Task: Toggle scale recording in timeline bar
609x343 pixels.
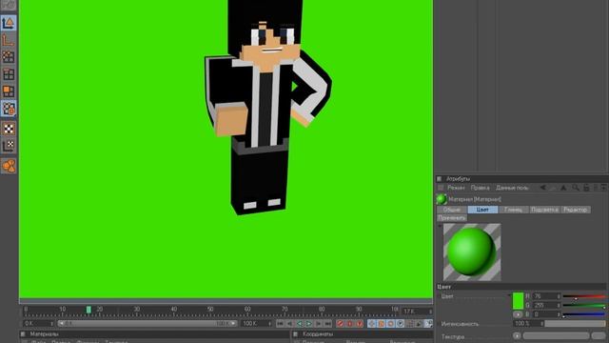Action: click(382, 324)
